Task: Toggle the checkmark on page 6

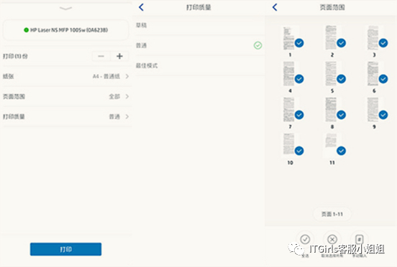Action: [383, 79]
